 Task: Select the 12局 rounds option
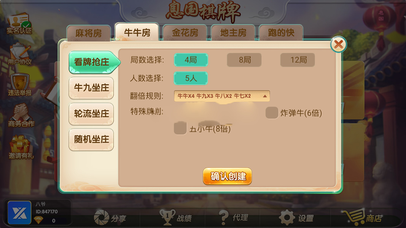pyautogui.click(x=298, y=60)
